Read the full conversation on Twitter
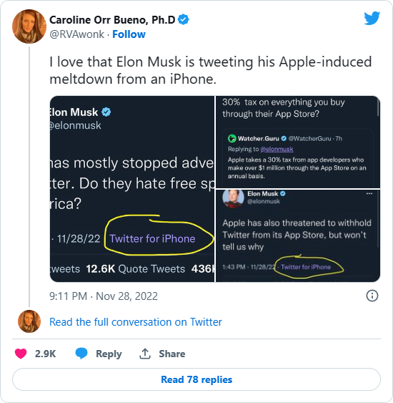 pyautogui.click(x=136, y=322)
